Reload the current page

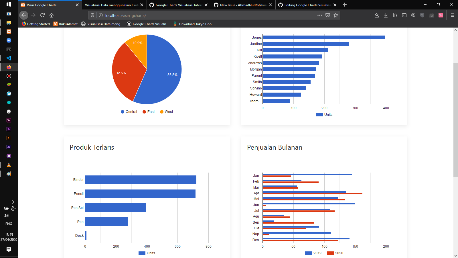42,15
